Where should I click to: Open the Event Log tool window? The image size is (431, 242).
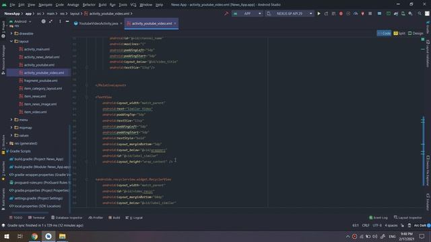pos(378,218)
